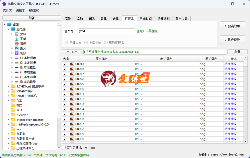The width and height of the screenshot is (250, 158).
Task: Click the 2.执行修改 execute button
Action: pos(232,39)
